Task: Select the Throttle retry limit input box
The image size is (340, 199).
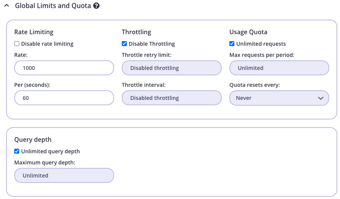Action: click(171, 68)
